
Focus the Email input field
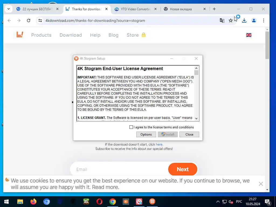click(120, 169)
